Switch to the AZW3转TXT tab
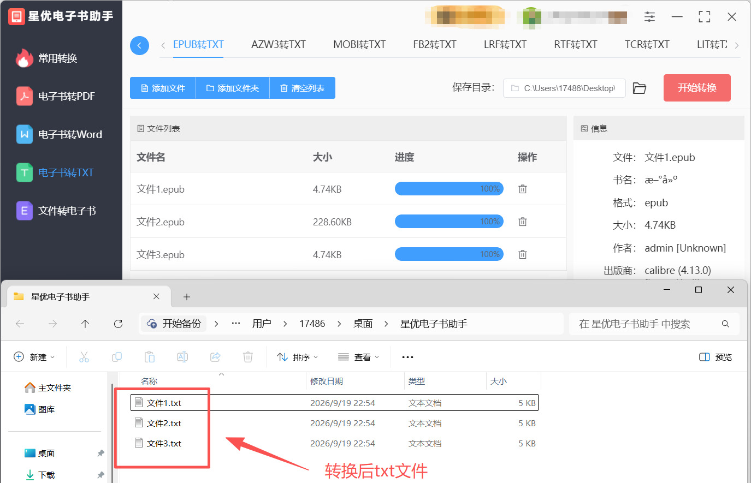Image resolution: width=751 pixels, height=483 pixels. (279, 45)
